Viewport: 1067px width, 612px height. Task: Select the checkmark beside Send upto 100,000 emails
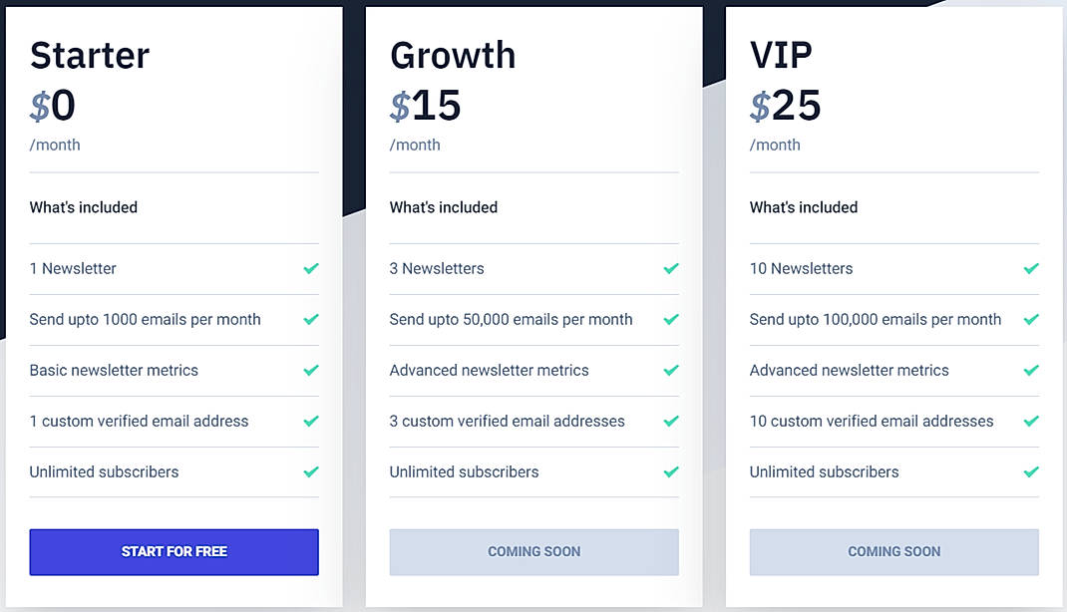[1030, 319]
